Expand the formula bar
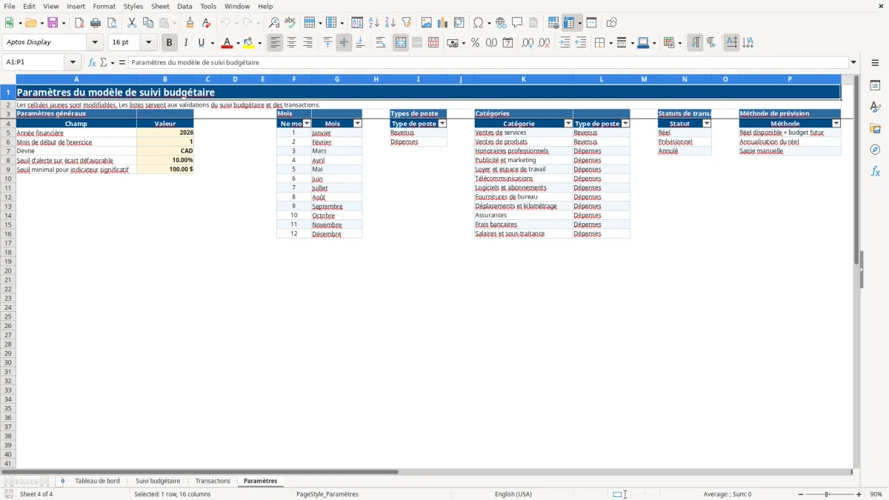889x500 pixels. 853,62
